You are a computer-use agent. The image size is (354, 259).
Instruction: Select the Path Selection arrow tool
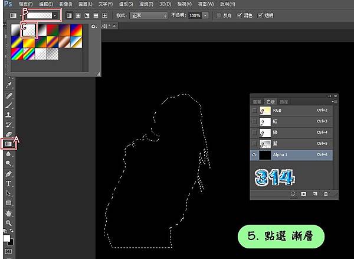coord(9,193)
